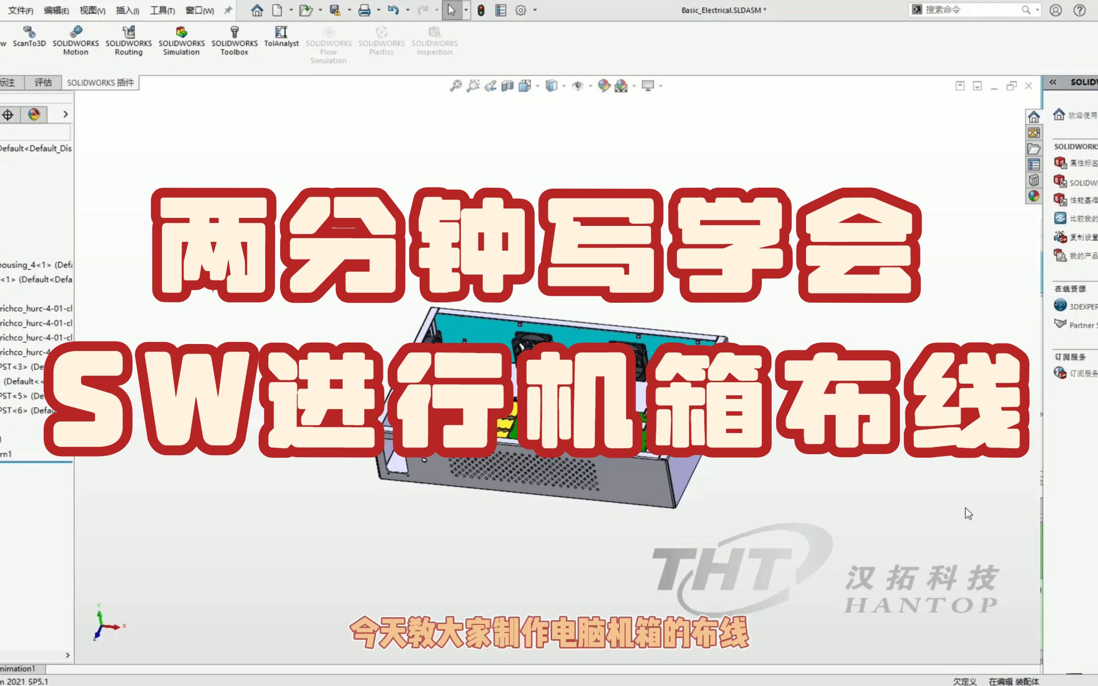1098x686 pixels.
Task: Switch to the 评估 tab
Action: (43, 82)
